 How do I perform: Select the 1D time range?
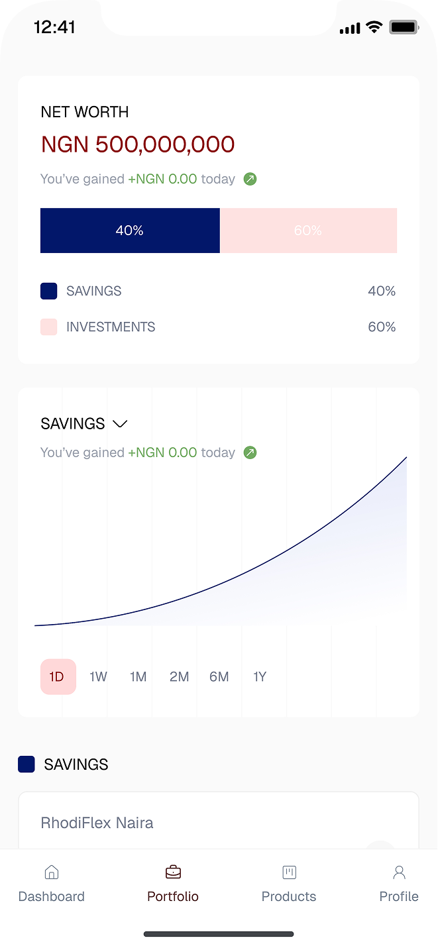point(58,676)
